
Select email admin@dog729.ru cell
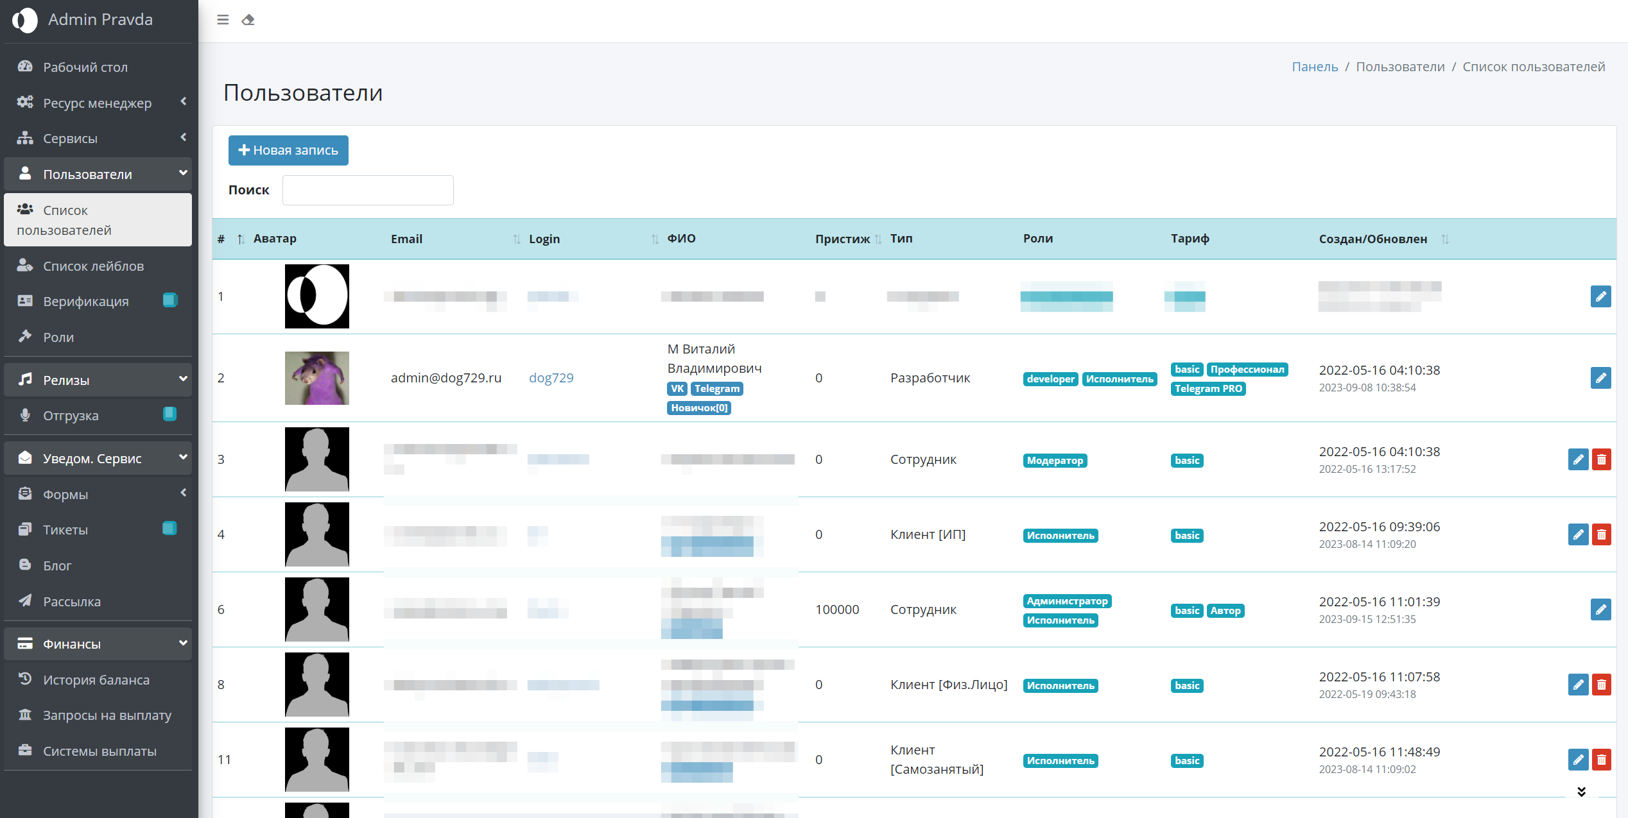pos(446,378)
